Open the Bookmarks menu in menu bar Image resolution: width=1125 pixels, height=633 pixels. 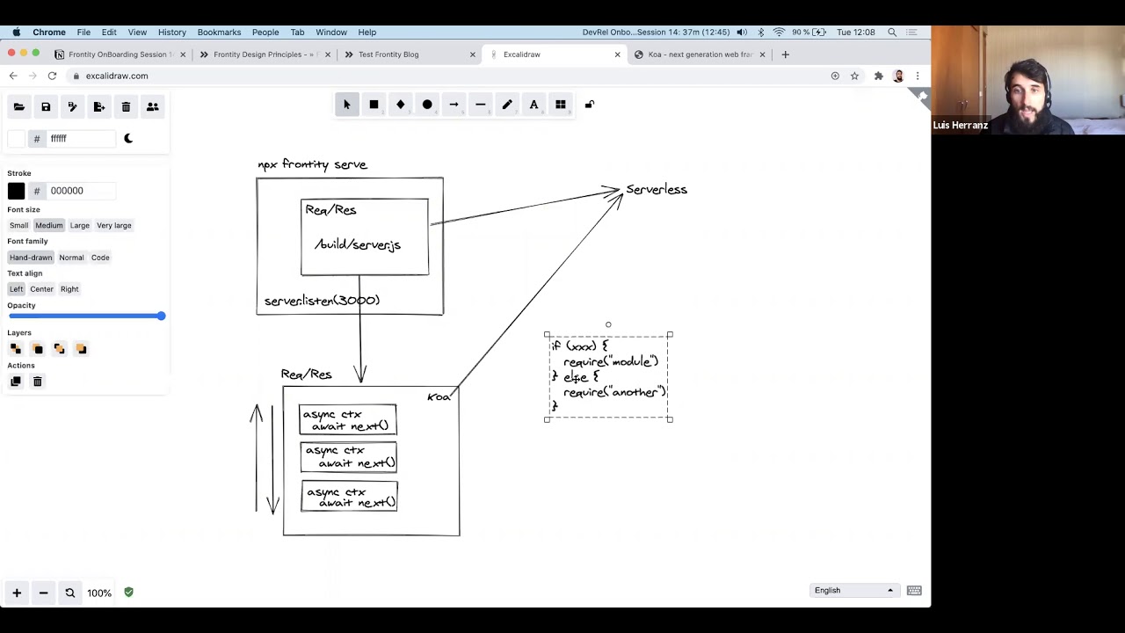219,33
